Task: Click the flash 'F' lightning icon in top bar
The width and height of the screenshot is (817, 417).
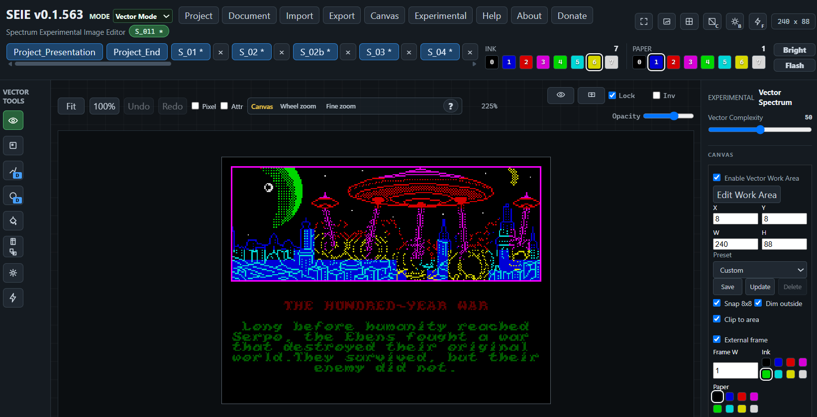Action: pyautogui.click(x=758, y=21)
